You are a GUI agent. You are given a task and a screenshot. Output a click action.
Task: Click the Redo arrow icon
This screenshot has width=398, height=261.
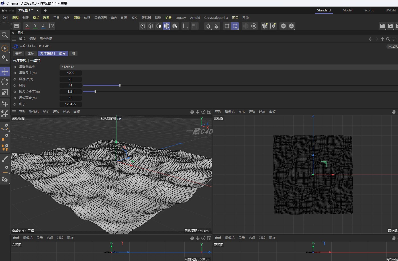(11, 10)
